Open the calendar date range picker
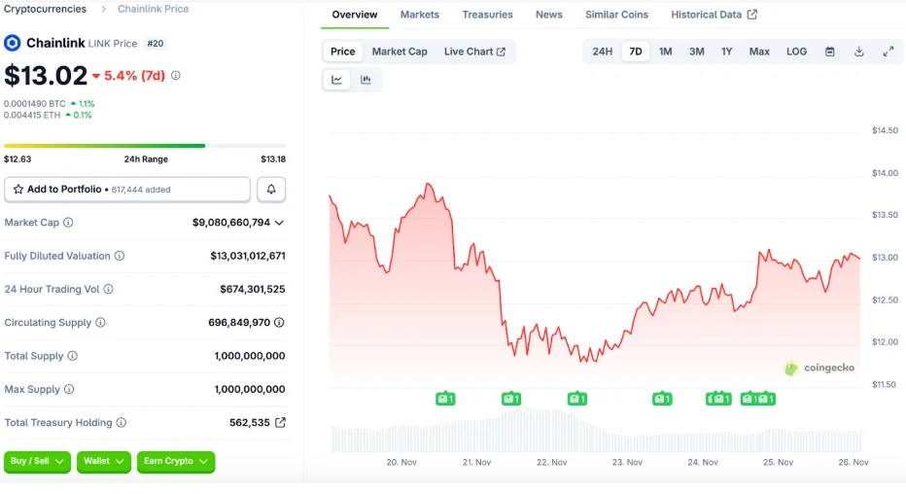 click(830, 52)
